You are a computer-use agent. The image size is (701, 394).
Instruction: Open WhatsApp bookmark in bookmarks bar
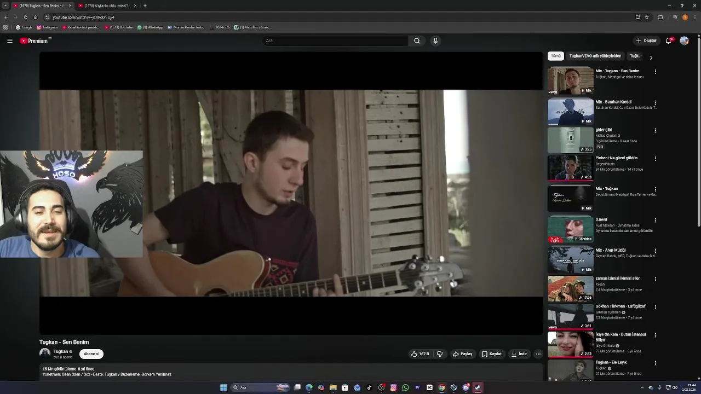(150, 27)
